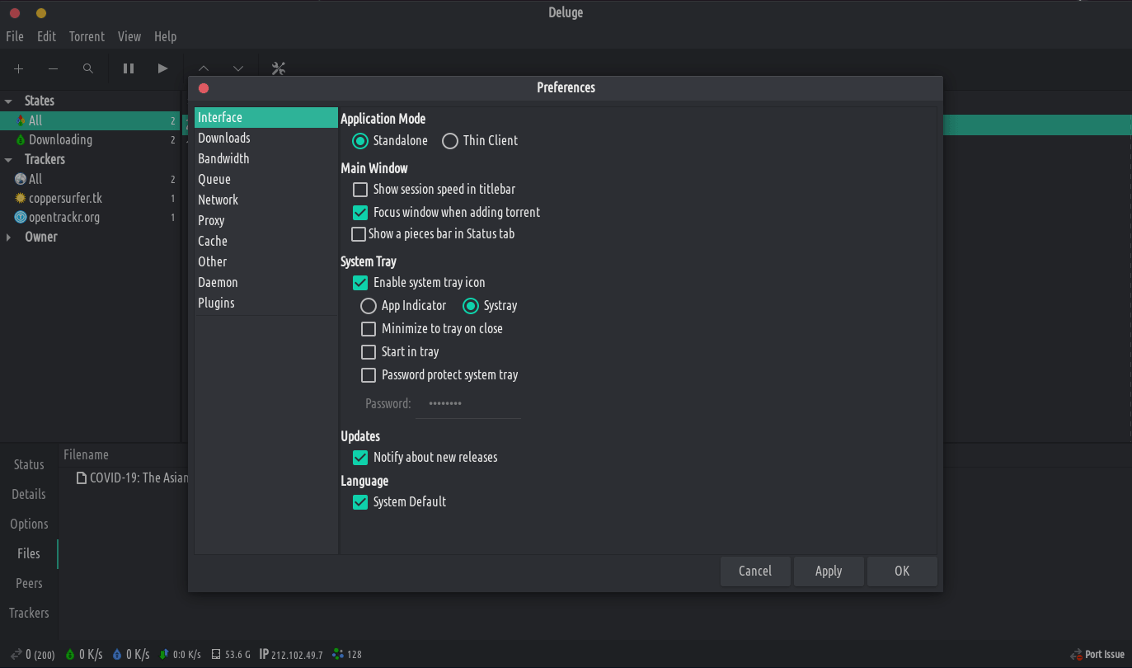This screenshot has height=668, width=1132.
Task: Click the Cancel button
Action: tap(755, 572)
